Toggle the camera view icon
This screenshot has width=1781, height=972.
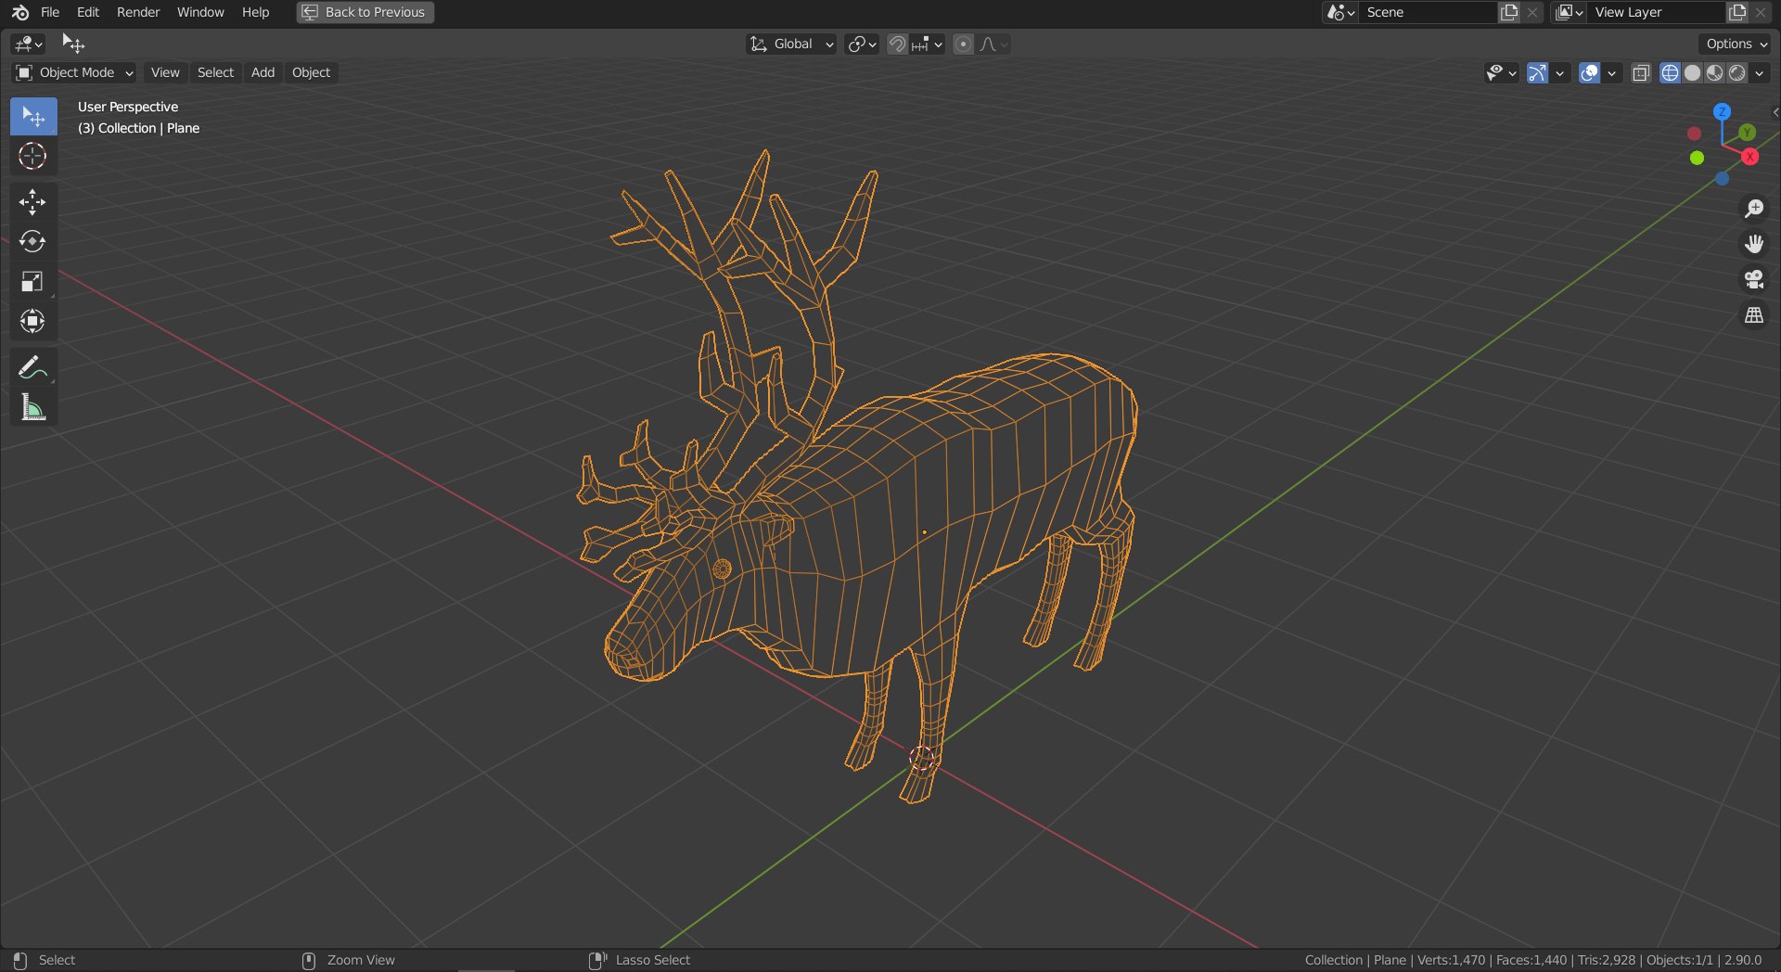click(1753, 280)
